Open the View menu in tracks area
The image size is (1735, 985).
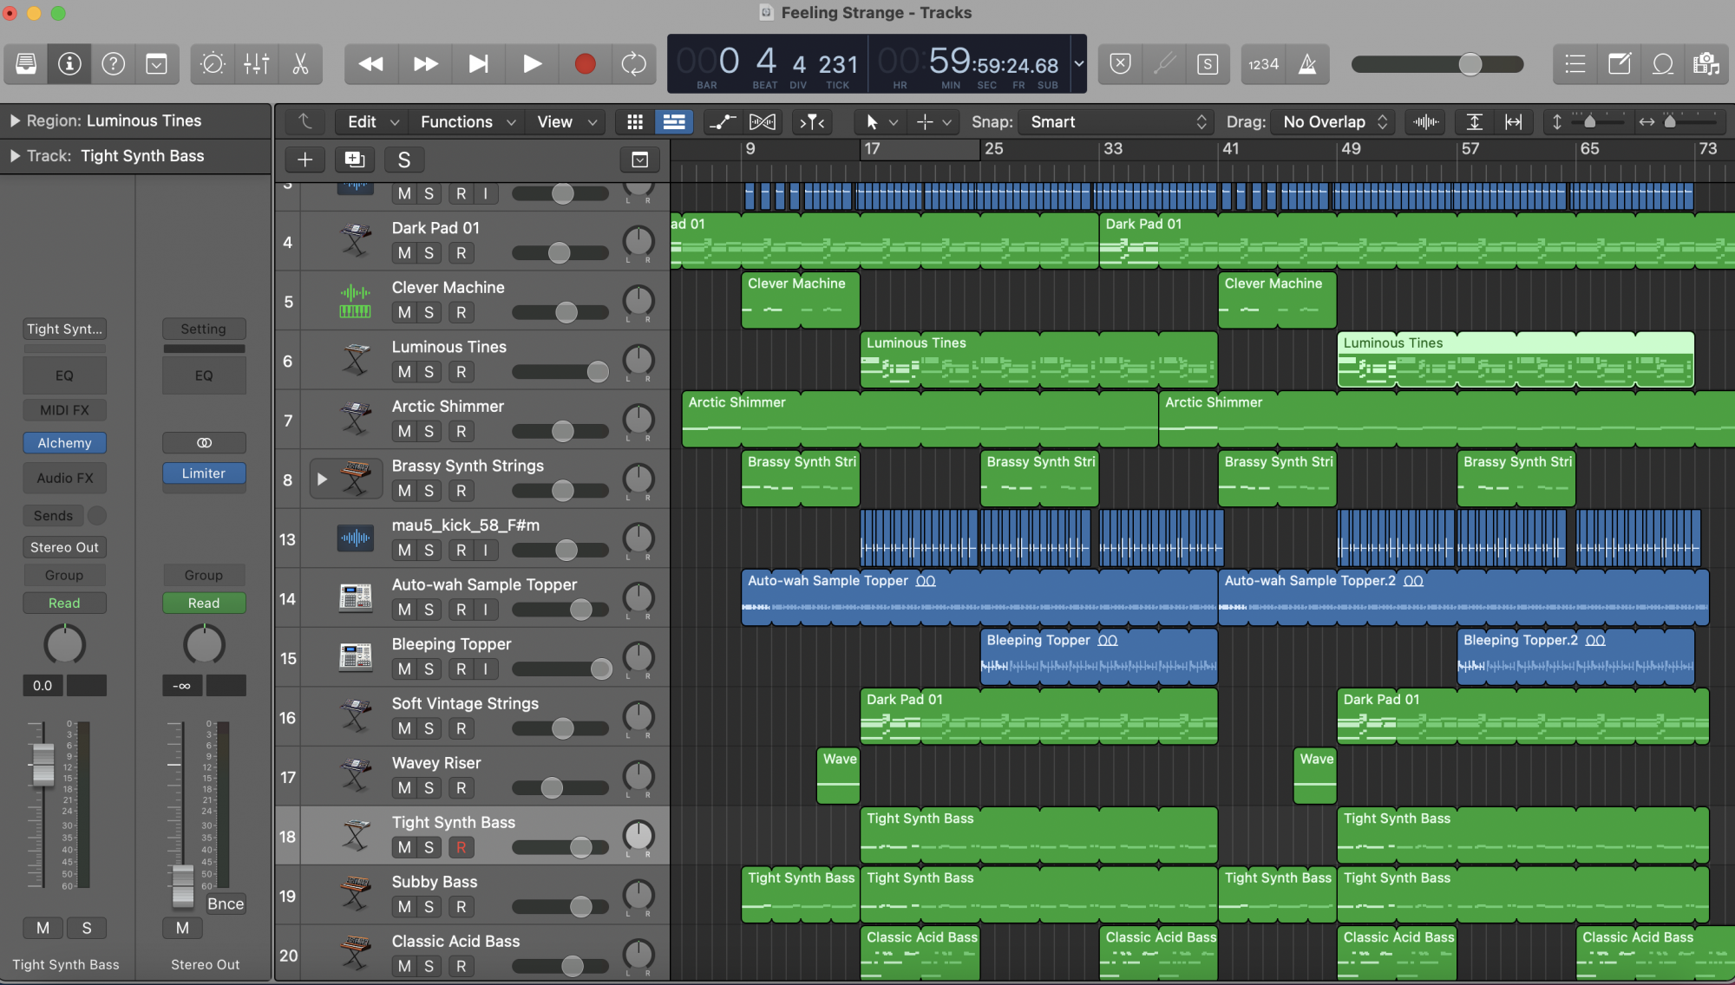tap(566, 122)
